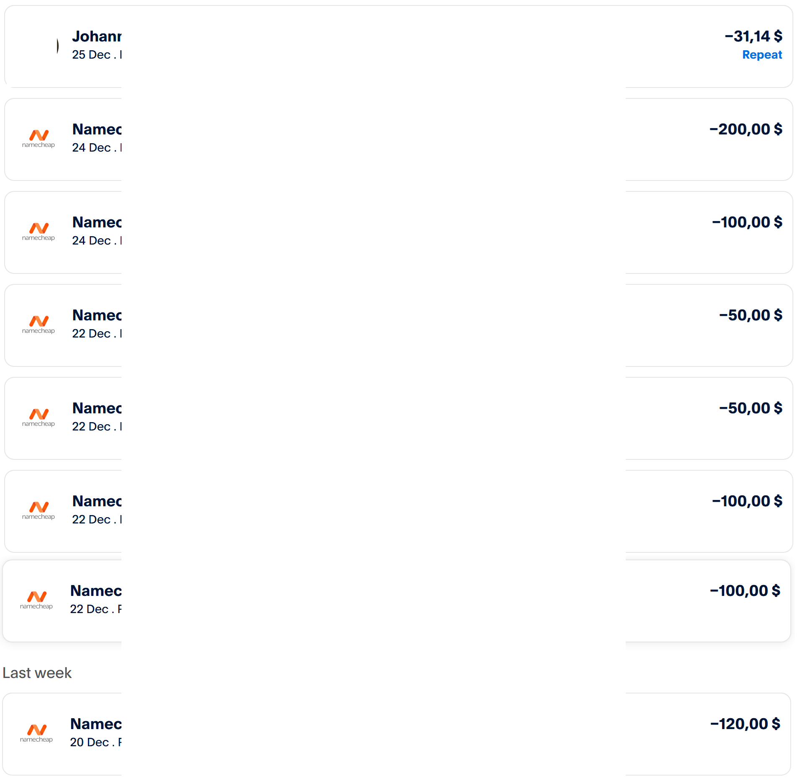
Task: Click the 24 Dec date on the −100,00 $ transaction
Action: tap(91, 241)
